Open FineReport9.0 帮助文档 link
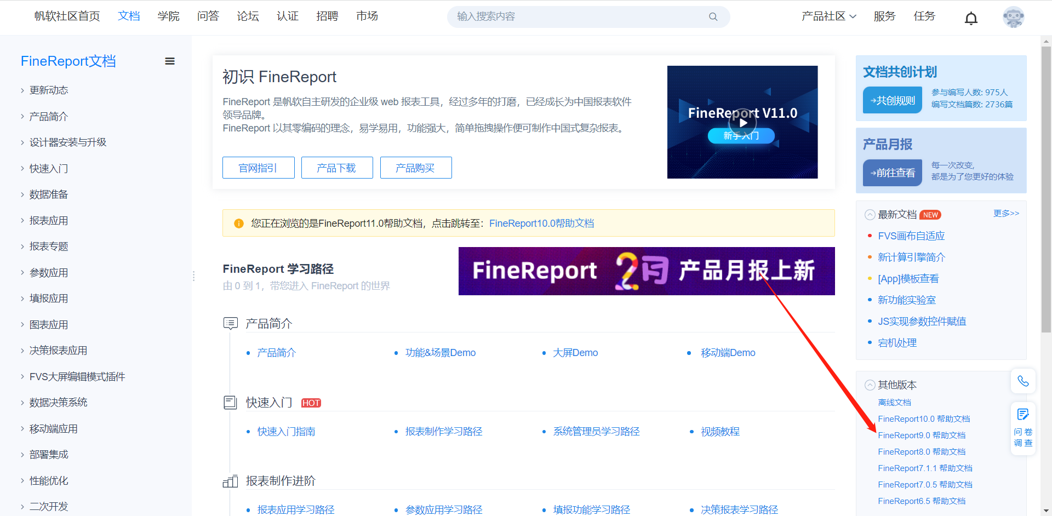Viewport: 1052px width, 516px height. pyautogui.click(x=922, y=435)
